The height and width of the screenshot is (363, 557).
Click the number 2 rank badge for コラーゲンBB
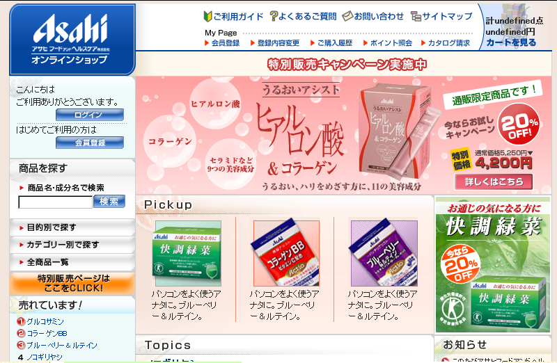pos(21,333)
